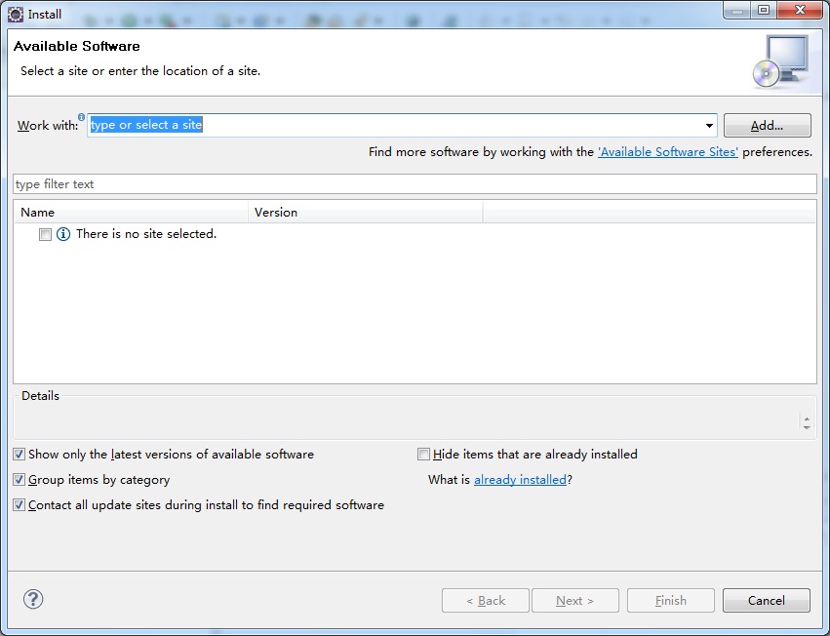This screenshot has height=636, width=830.
Task: Click the info icon beside 'There is no site selected'
Action: 63,234
